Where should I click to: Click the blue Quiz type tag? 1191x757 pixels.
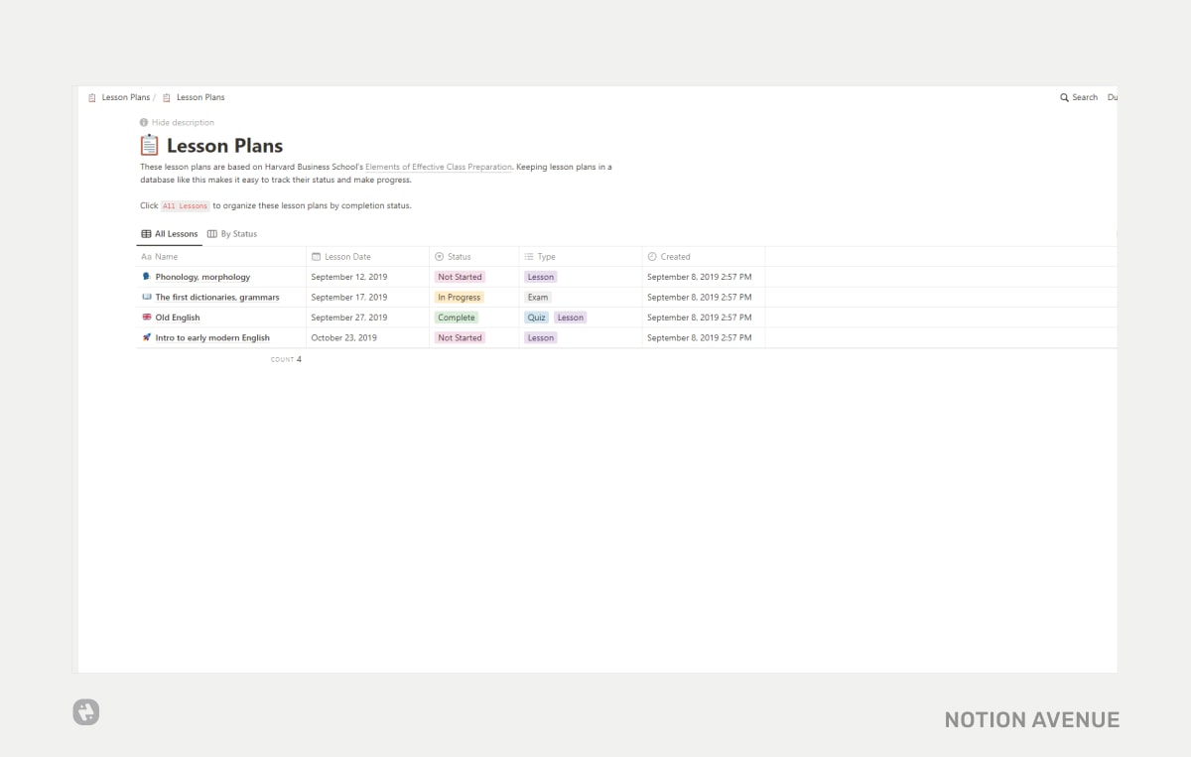tap(537, 317)
